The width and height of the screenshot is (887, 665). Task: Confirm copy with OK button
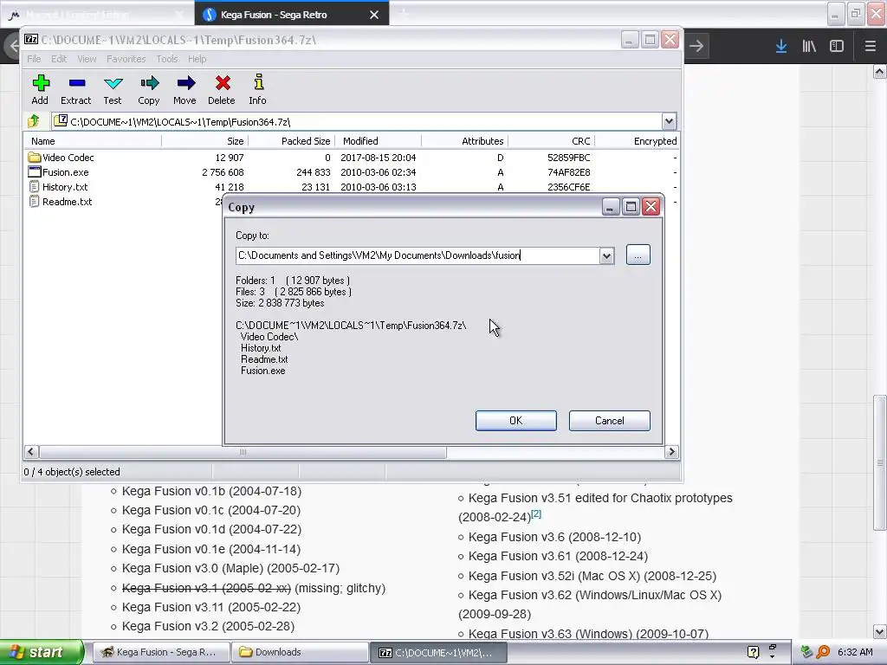point(516,421)
